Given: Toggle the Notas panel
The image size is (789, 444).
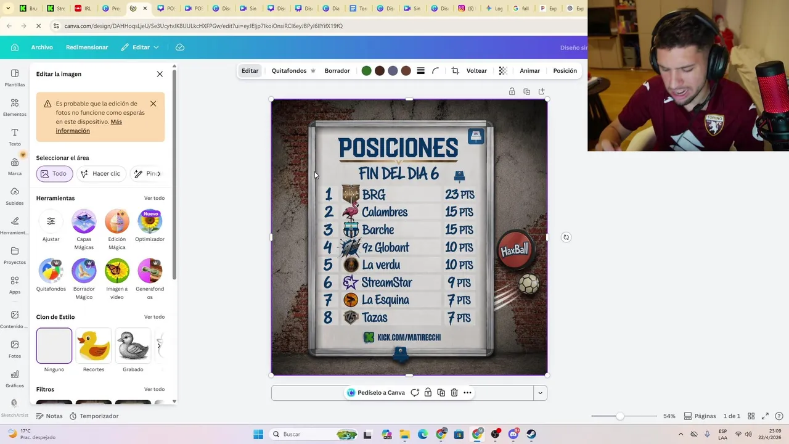Looking at the screenshot, I should [49, 416].
